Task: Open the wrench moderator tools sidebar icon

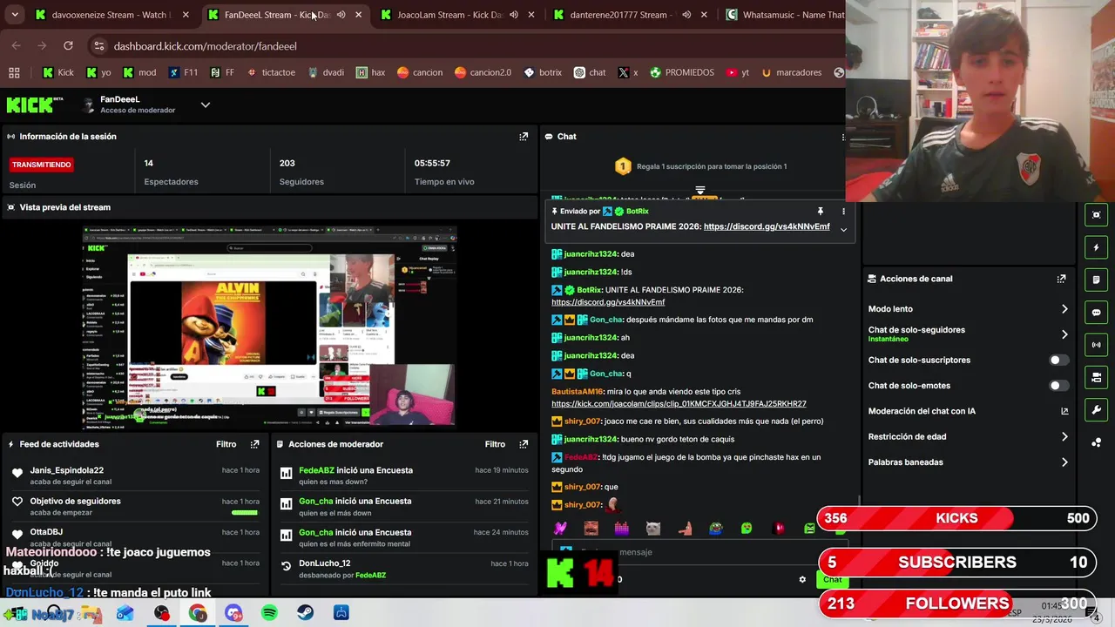Action: tap(1096, 410)
